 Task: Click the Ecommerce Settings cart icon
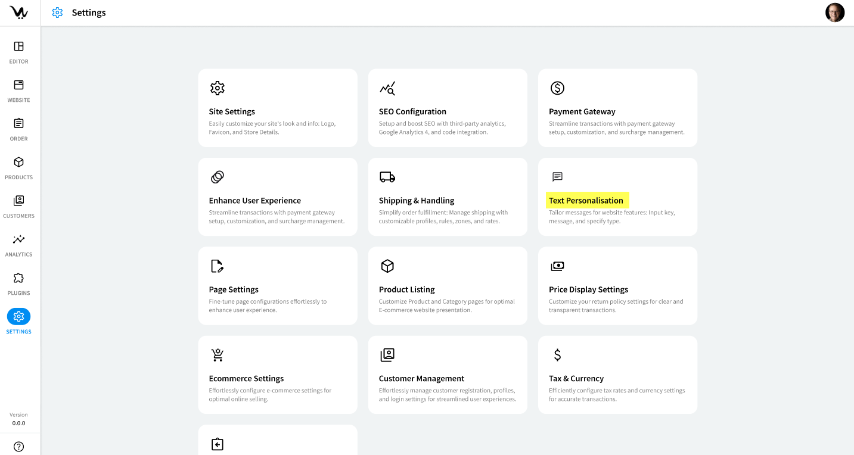(218, 355)
